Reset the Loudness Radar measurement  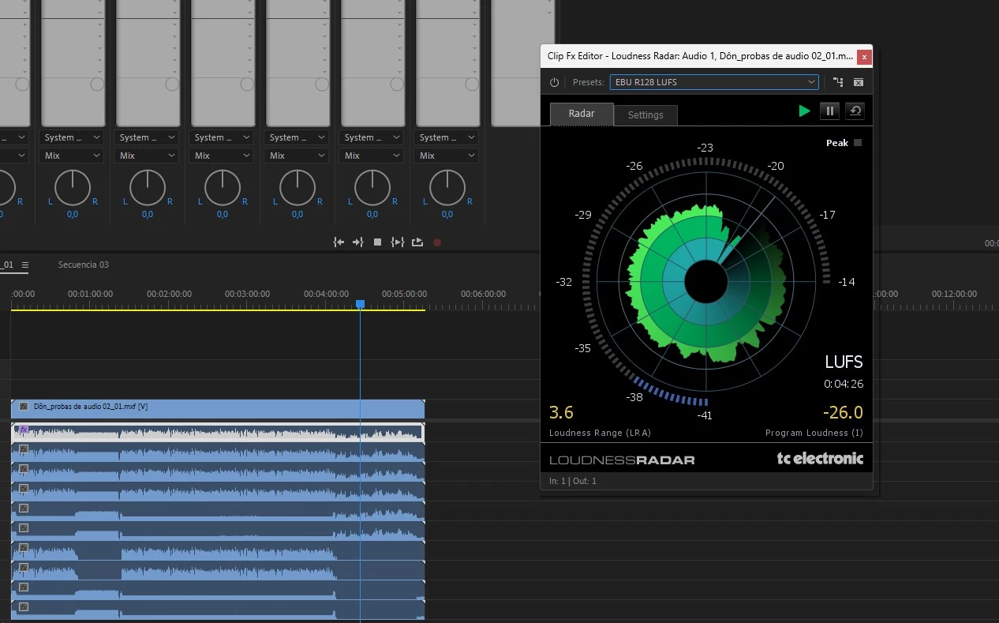point(855,111)
